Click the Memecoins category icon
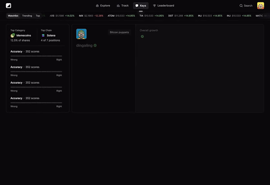The height and width of the screenshot is (185, 270). [x=13, y=35]
